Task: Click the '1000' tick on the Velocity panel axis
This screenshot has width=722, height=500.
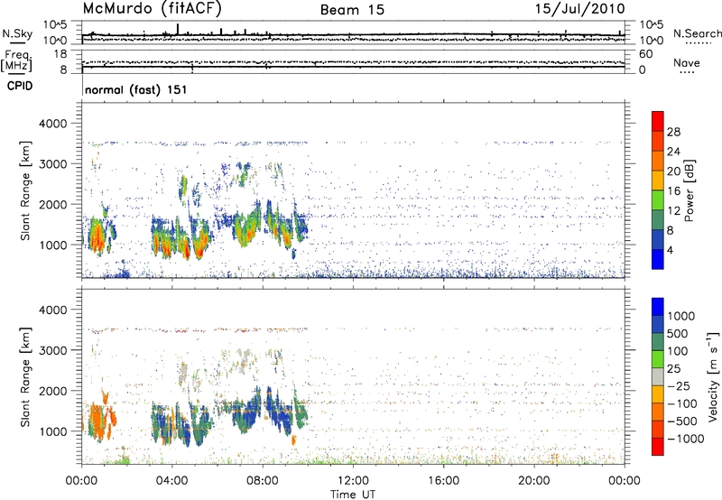Action: coord(53,431)
